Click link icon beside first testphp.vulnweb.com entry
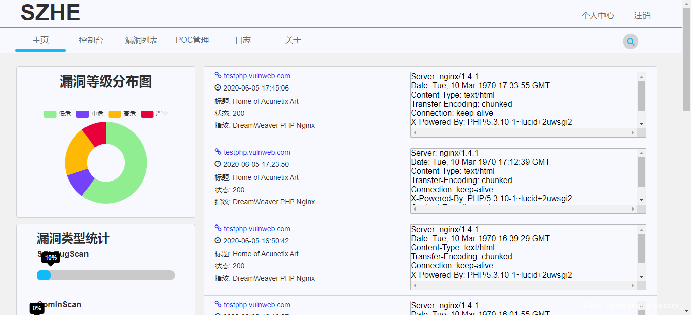 coord(218,75)
